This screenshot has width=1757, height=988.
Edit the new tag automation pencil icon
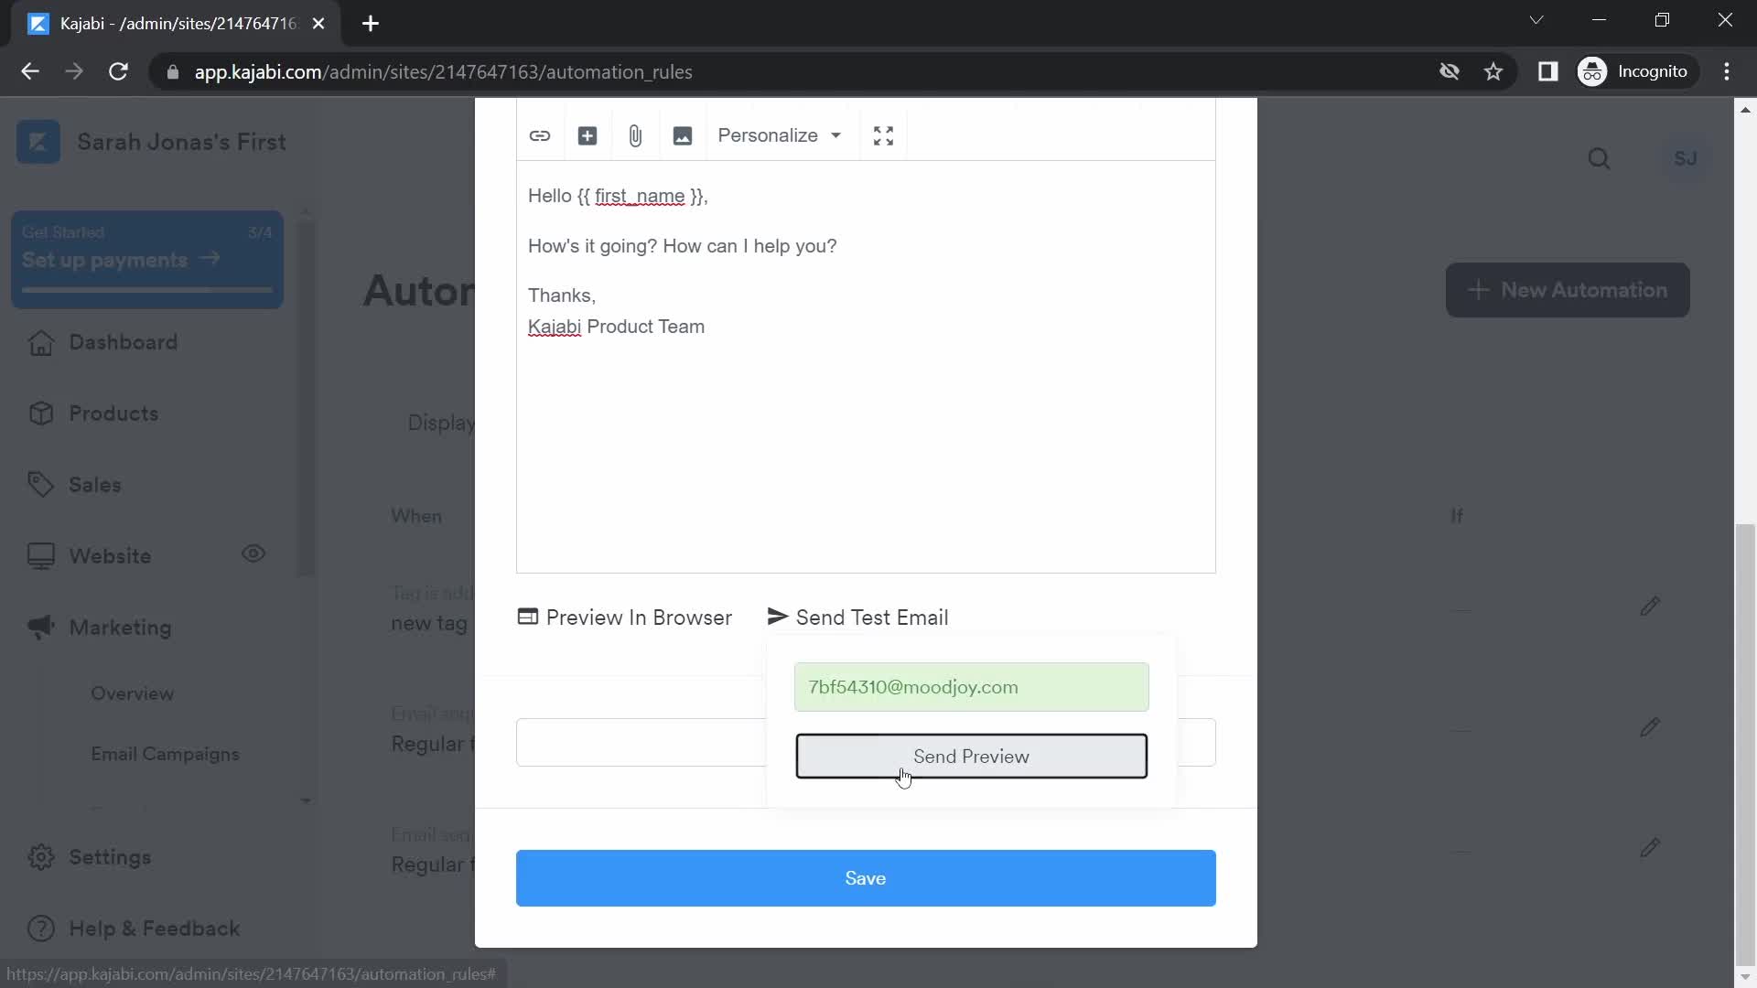coord(1650,607)
